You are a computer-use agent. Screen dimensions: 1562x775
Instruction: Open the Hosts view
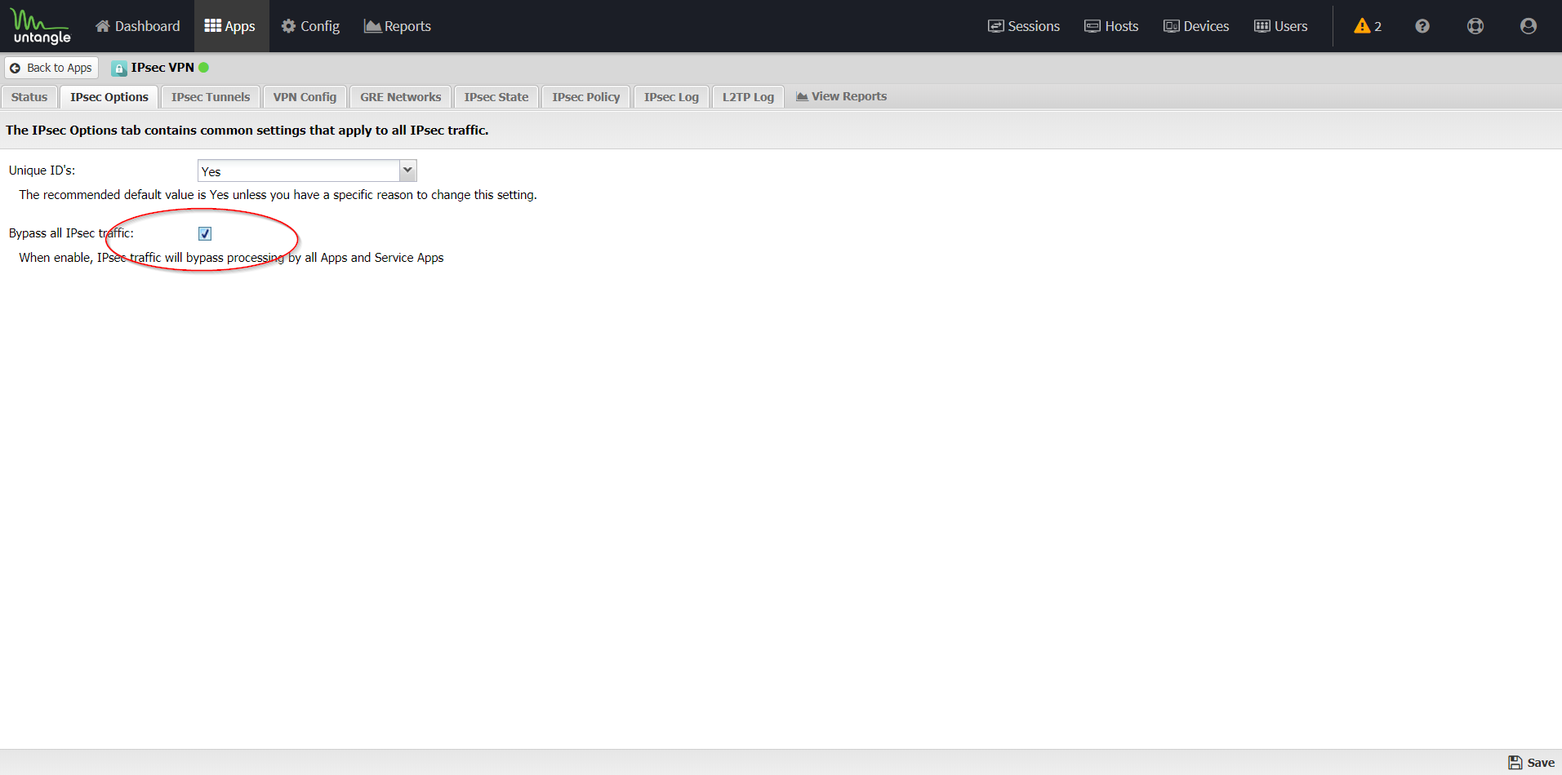(1110, 26)
